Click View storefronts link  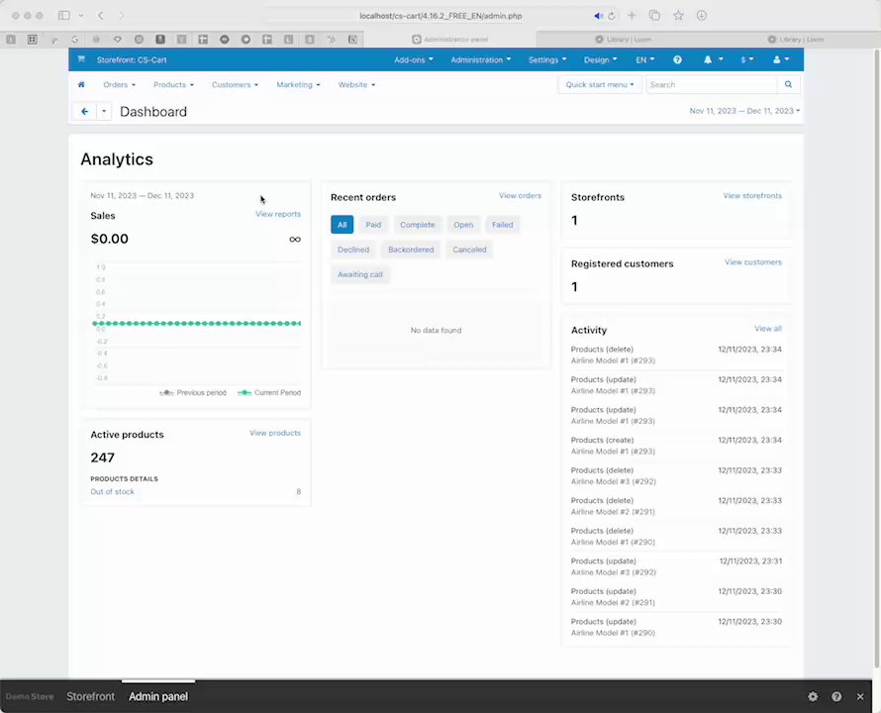[x=752, y=196]
